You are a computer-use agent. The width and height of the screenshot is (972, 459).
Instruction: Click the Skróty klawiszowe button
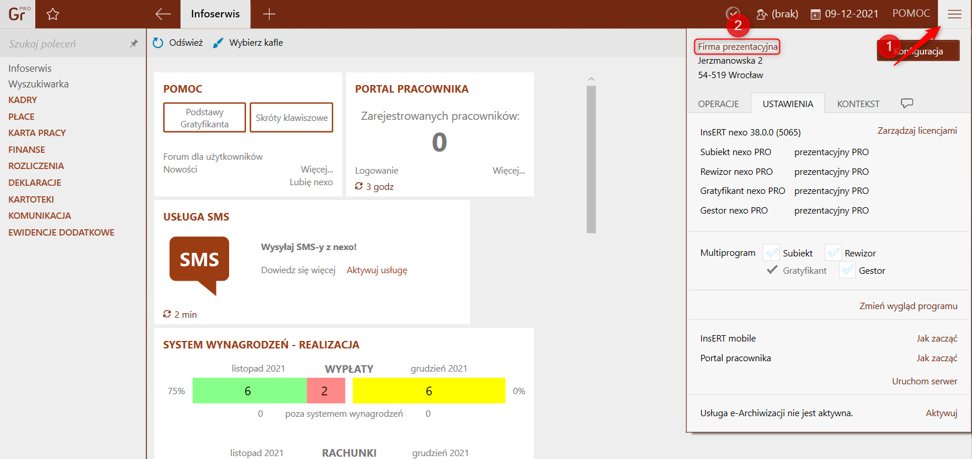[x=292, y=117]
